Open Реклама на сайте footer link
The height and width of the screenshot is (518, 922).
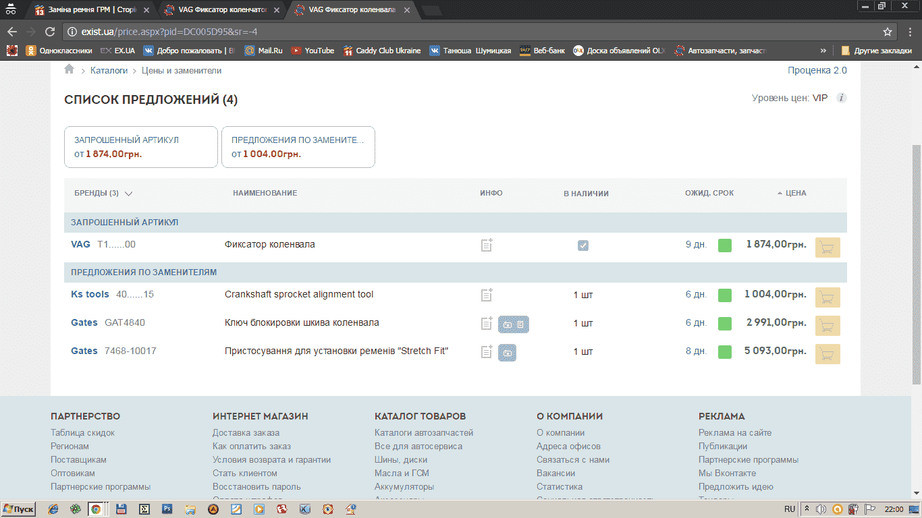pos(735,432)
